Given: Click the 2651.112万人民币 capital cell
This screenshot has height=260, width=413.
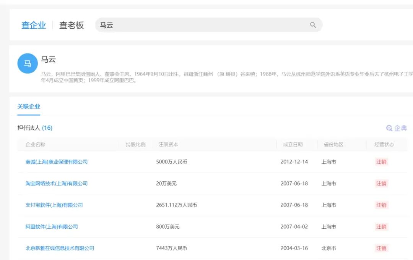Looking at the screenshot, I should pyautogui.click(x=176, y=205).
